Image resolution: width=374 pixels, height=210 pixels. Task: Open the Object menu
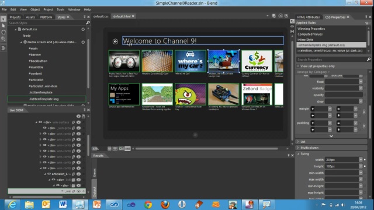coord(35,9)
